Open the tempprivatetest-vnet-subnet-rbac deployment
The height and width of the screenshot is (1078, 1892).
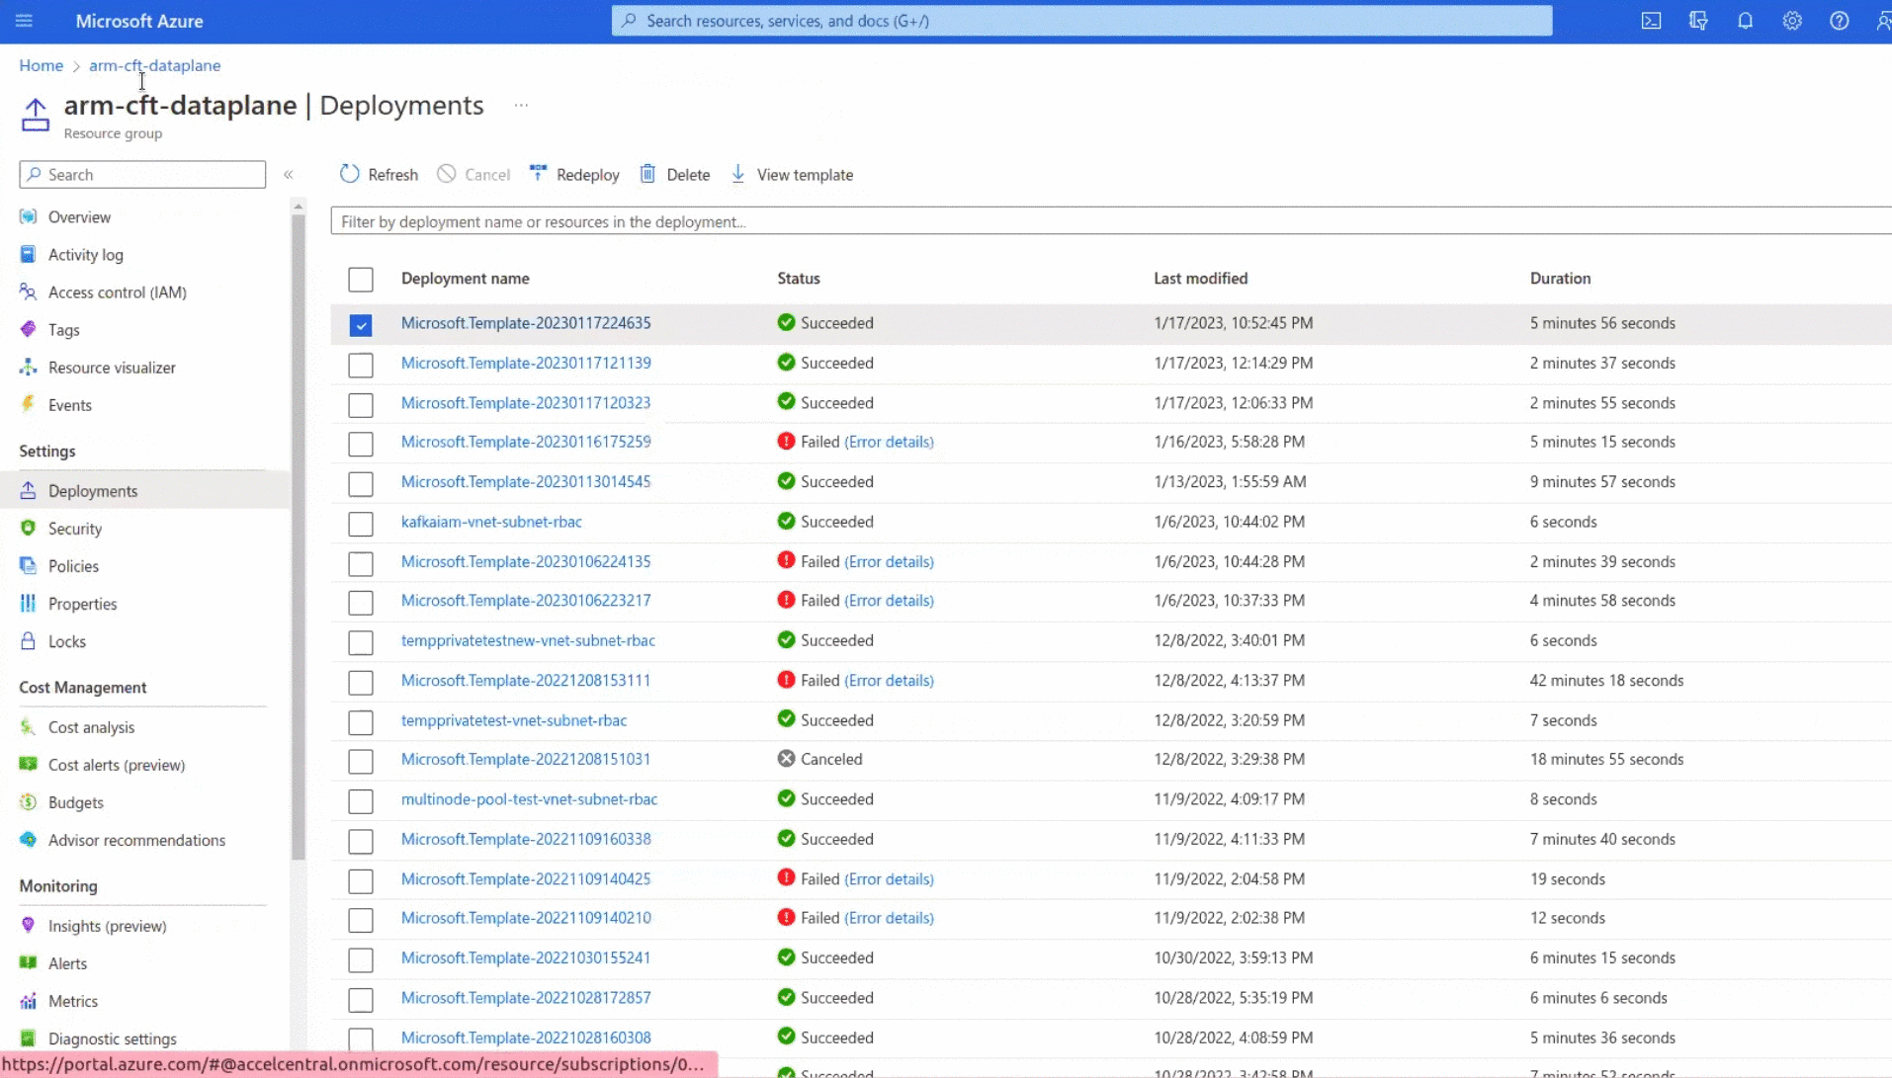514,719
